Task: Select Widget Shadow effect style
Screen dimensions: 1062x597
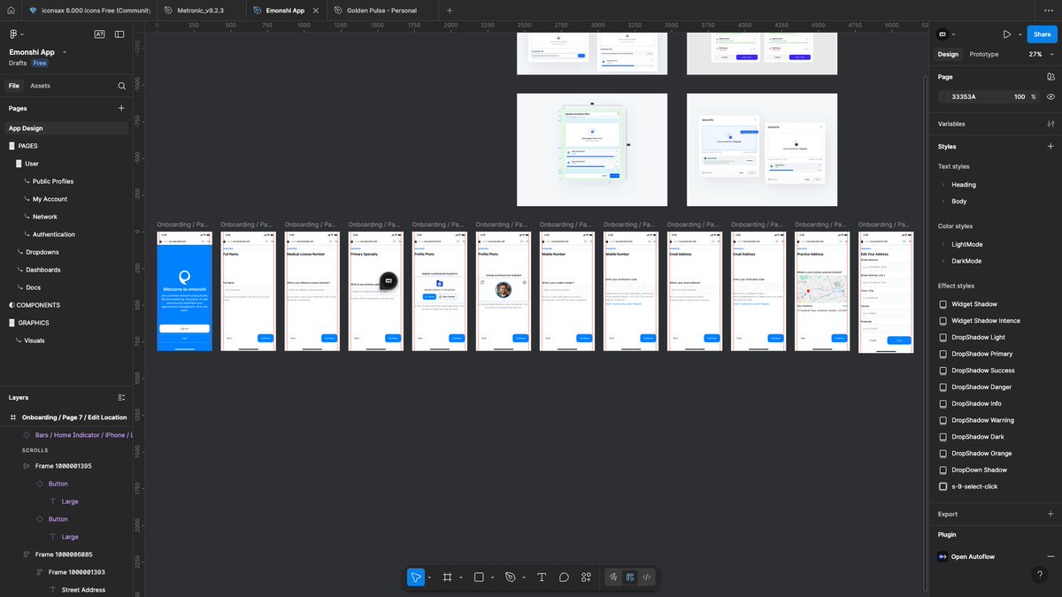Action: click(x=973, y=304)
